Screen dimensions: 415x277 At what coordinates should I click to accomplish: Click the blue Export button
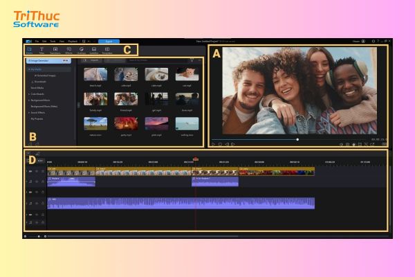tap(109, 42)
